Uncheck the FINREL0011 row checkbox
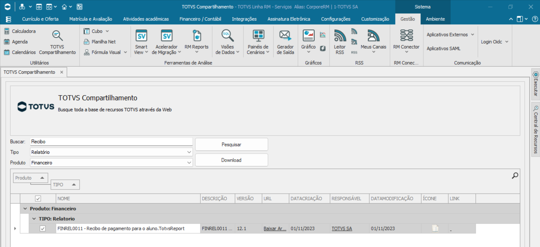Viewport: 540px width, 247px height. 43,228
